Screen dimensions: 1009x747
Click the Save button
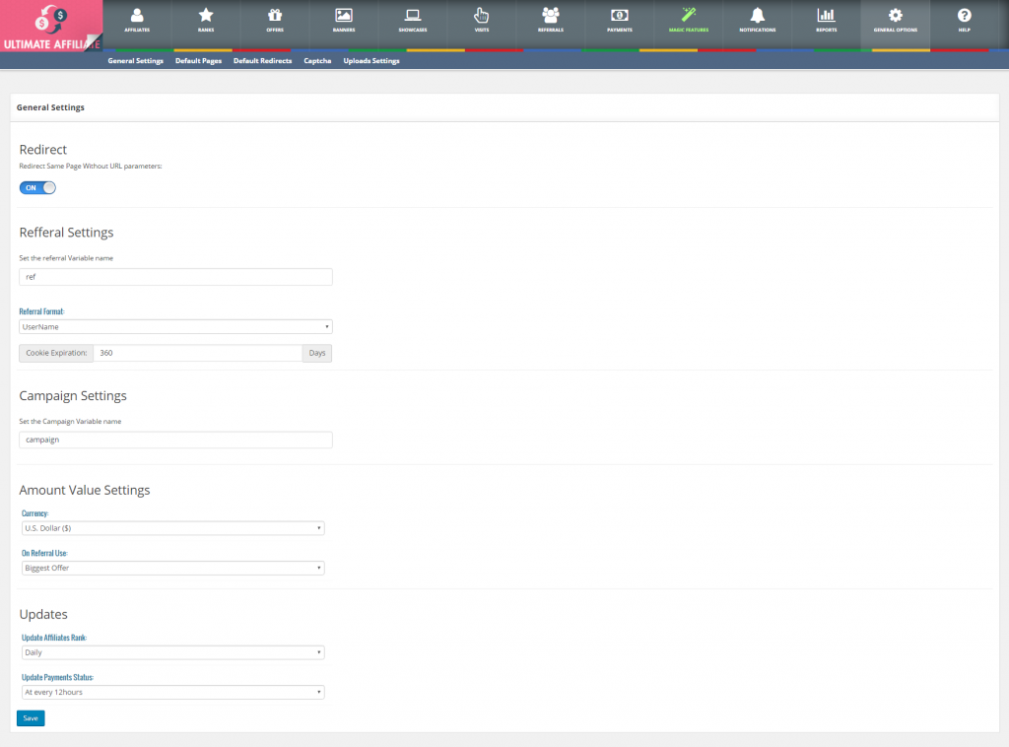[x=31, y=718]
